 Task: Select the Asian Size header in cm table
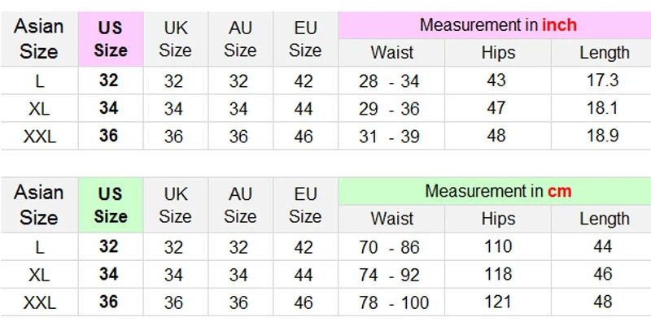tap(38, 206)
